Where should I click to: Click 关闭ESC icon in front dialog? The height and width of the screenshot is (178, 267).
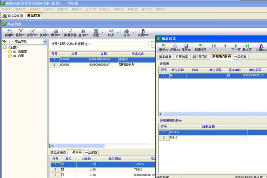tap(261, 48)
